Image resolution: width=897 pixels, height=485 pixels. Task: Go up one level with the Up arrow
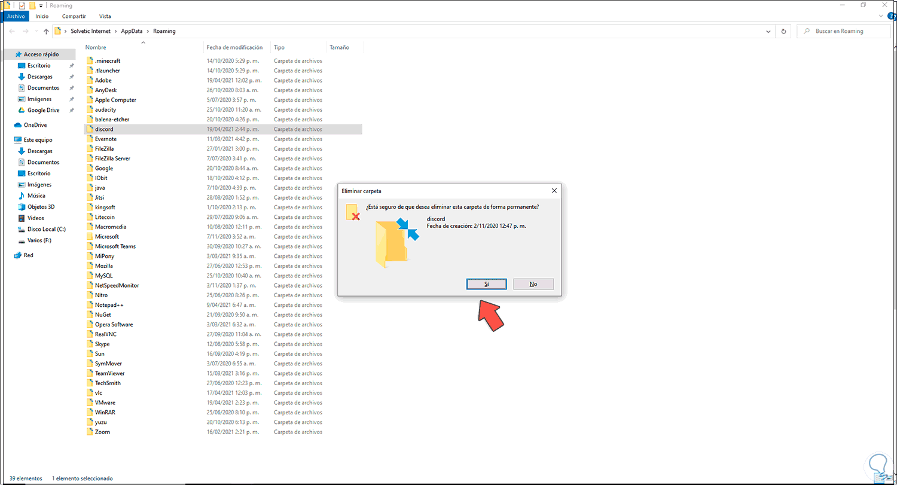[x=45, y=31]
